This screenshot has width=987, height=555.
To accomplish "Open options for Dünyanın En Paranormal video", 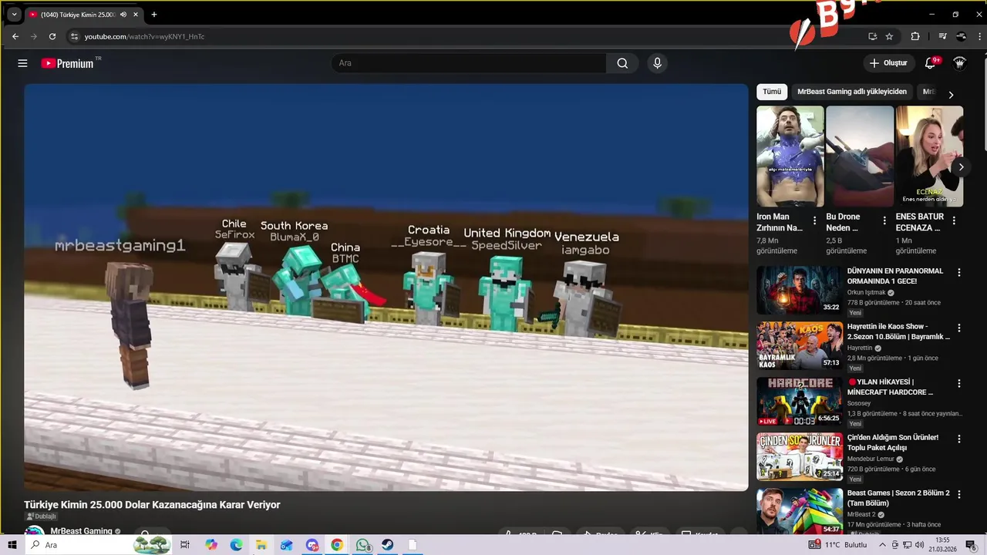I will pos(959,272).
